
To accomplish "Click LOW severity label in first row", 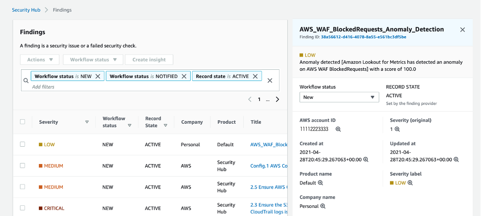I will point(50,145).
